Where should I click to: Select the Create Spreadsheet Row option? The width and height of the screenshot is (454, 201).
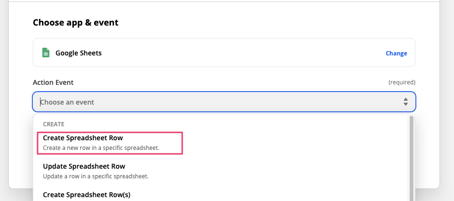[83, 138]
